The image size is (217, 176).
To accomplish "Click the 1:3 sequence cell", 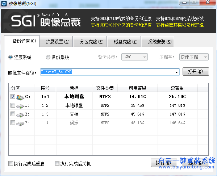I will 45,114.
